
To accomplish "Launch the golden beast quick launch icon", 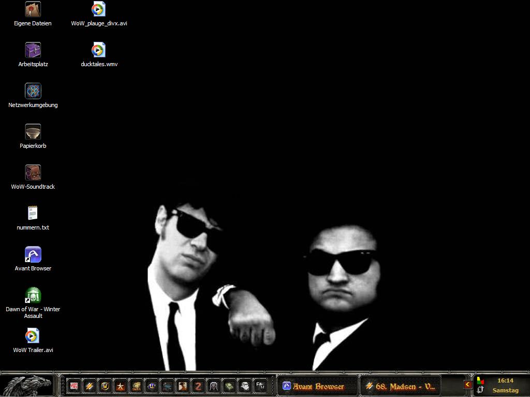I will click(136, 386).
